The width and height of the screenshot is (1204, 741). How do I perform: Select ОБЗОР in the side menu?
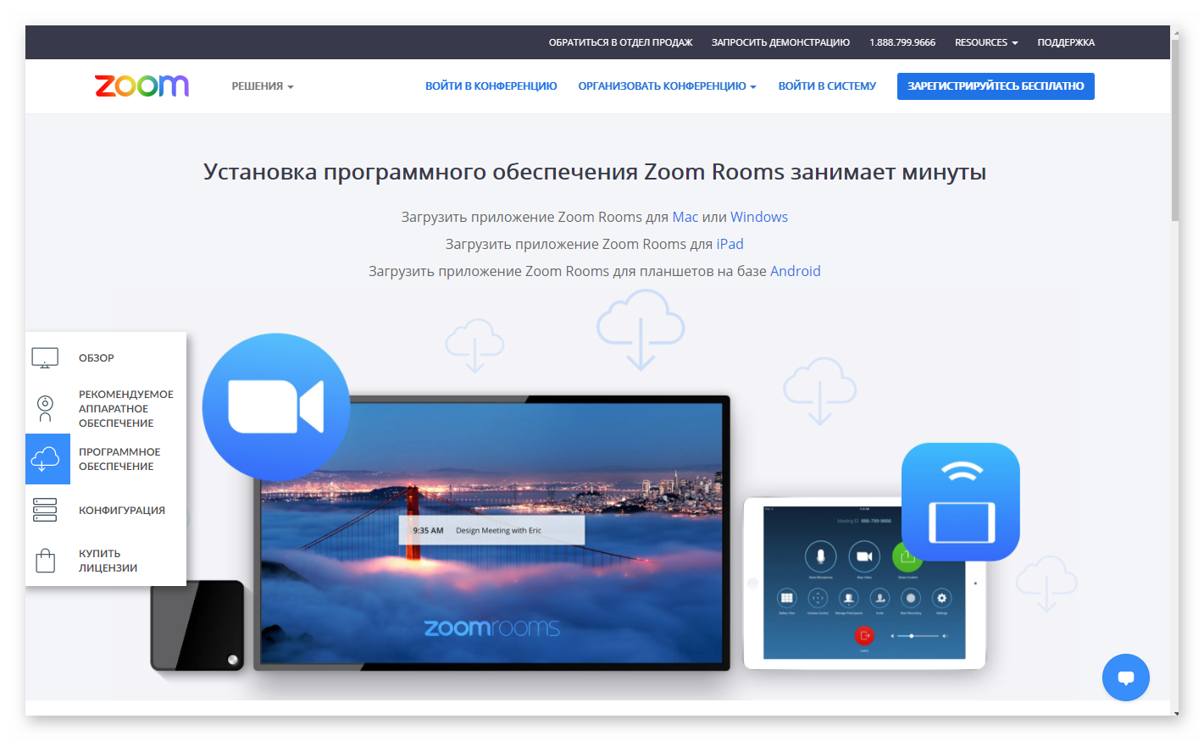coord(97,358)
